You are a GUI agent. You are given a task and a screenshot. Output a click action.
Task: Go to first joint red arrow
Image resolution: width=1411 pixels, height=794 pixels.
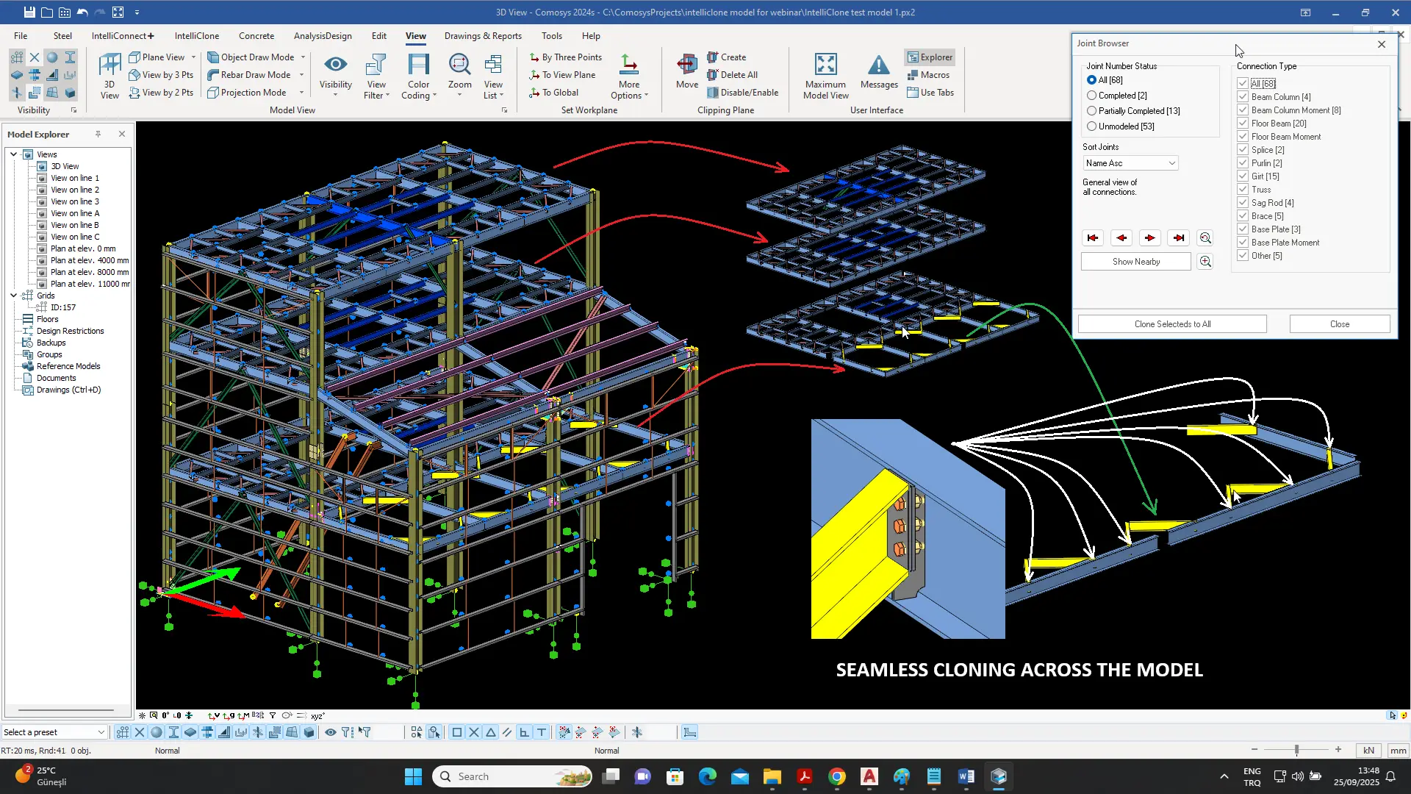pyautogui.click(x=1093, y=238)
